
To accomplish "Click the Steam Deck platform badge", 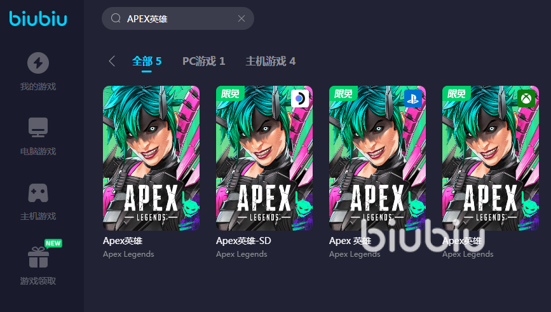I will click(300, 98).
